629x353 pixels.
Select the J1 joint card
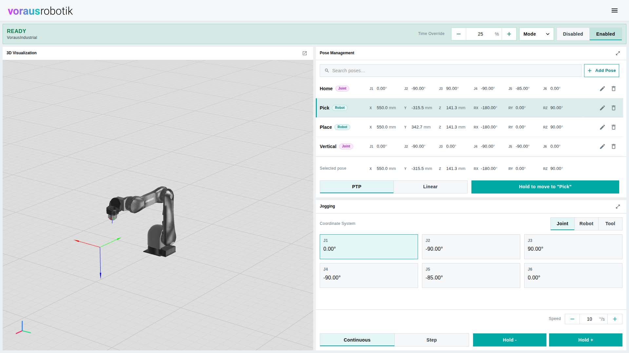369,247
